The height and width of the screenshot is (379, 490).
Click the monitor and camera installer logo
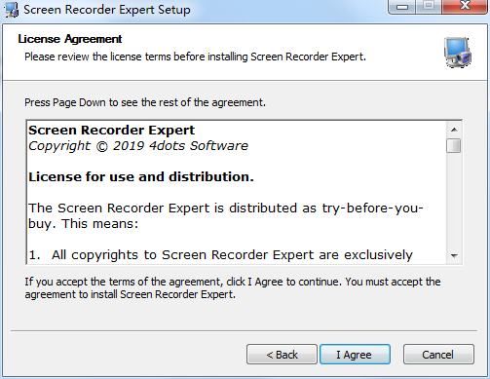click(458, 53)
